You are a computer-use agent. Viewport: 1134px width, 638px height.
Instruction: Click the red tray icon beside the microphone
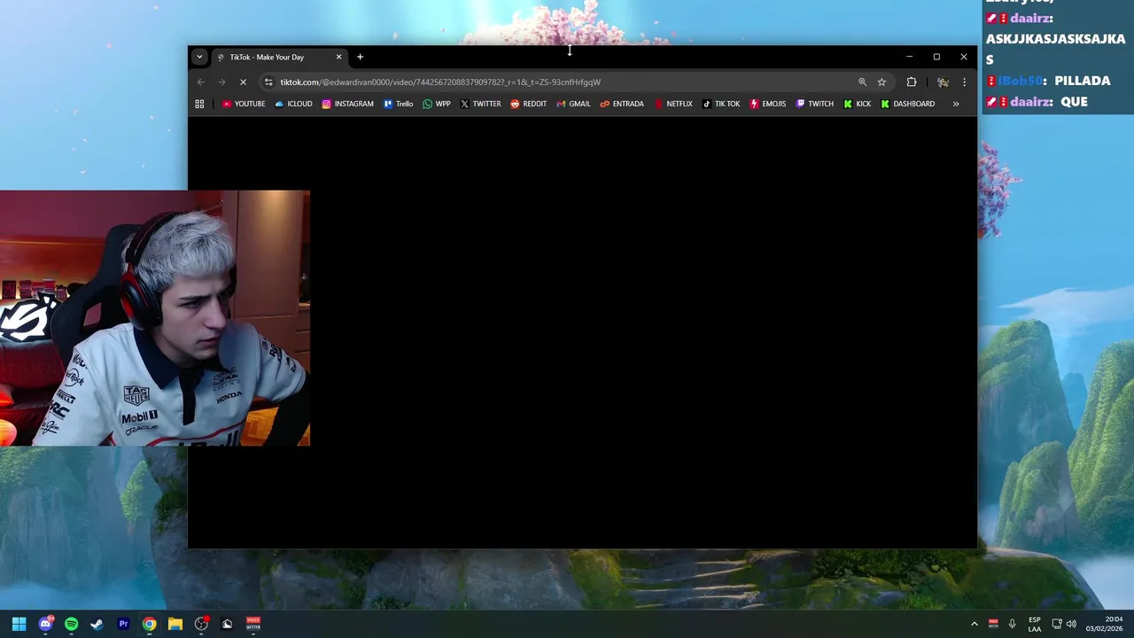993,624
